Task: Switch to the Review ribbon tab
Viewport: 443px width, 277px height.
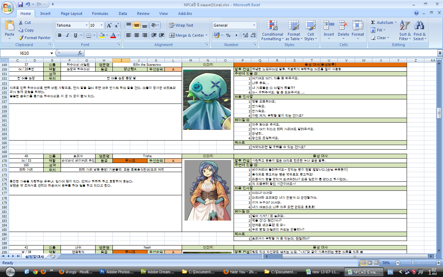Action: 143,14
